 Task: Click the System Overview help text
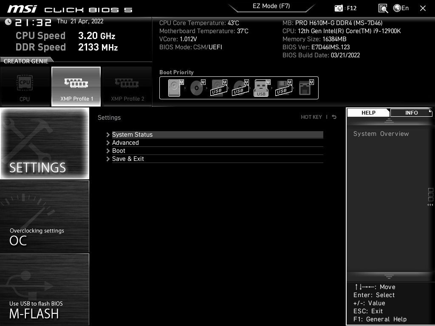click(x=381, y=134)
